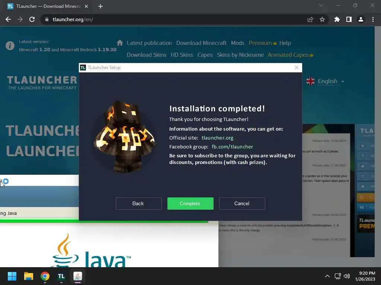Viewport: 381px width, 285px height.
Task: Open Download Minecraft menu item
Action: 201,43
